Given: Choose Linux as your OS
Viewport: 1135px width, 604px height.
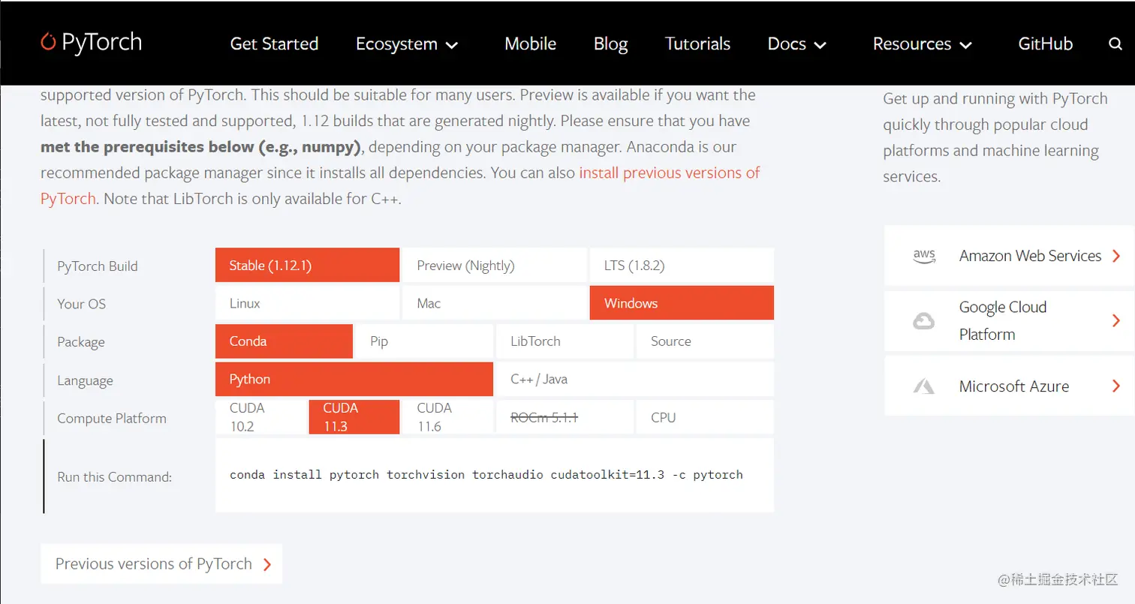Looking at the screenshot, I should [307, 303].
